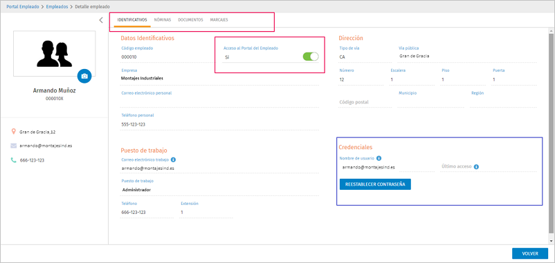Screen dimensions: 555x263
Task: Click the Vía pública field Gran de Gracia
Action: coord(467,57)
